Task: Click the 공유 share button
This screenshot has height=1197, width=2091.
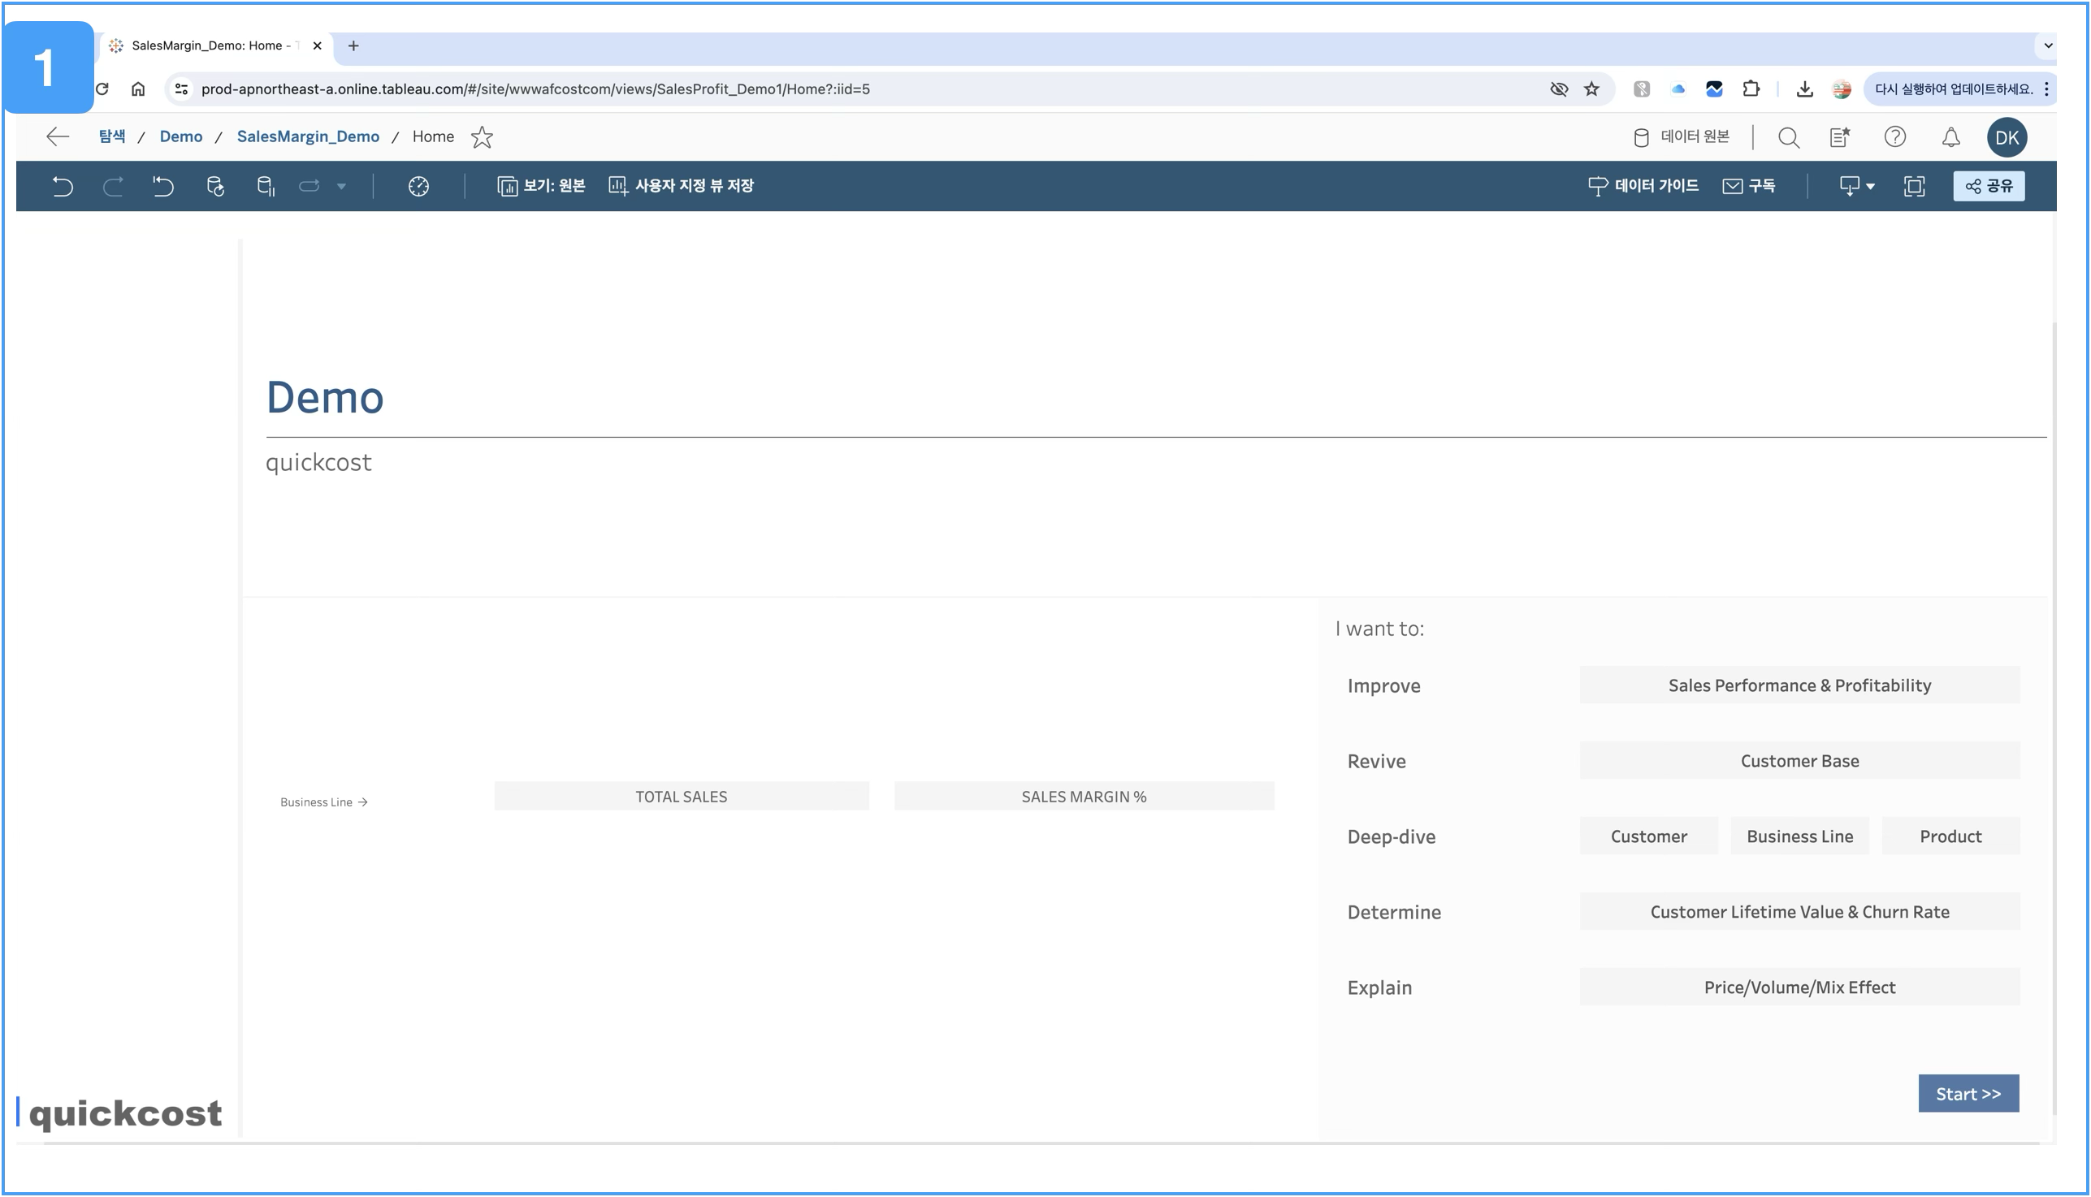Action: click(x=1988, y=187)
